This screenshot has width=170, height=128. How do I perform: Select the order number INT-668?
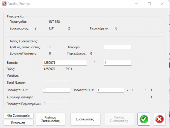(x=54, y=22)
